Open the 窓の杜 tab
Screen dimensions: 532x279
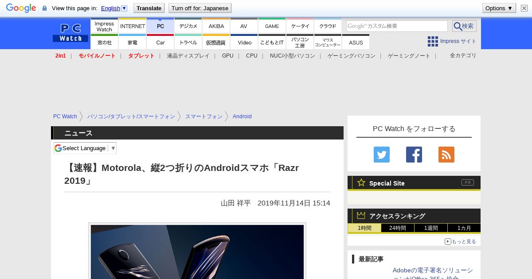104,42
